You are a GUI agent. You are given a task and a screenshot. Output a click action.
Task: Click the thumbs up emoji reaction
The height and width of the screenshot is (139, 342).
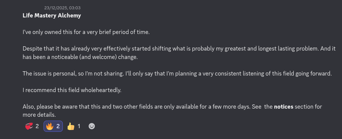pos(71,126)
